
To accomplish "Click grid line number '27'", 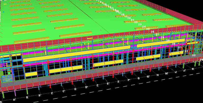I will point(157,34).
